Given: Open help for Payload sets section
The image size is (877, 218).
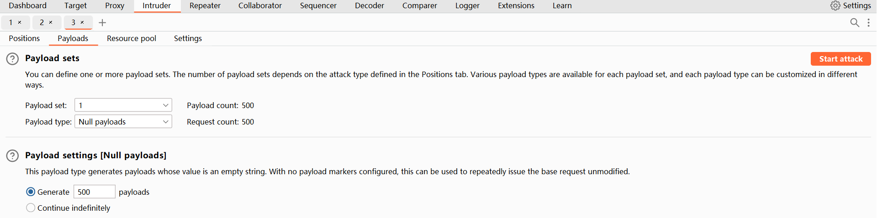Looking at the screenshot, I should [x=12, y=59].
